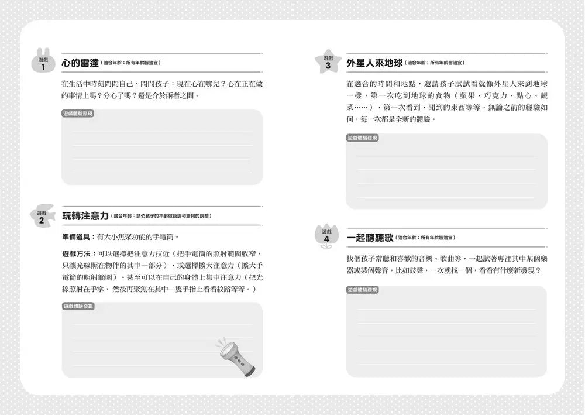Collapse the notes box below 玩轉注意力

coord(161,339)
